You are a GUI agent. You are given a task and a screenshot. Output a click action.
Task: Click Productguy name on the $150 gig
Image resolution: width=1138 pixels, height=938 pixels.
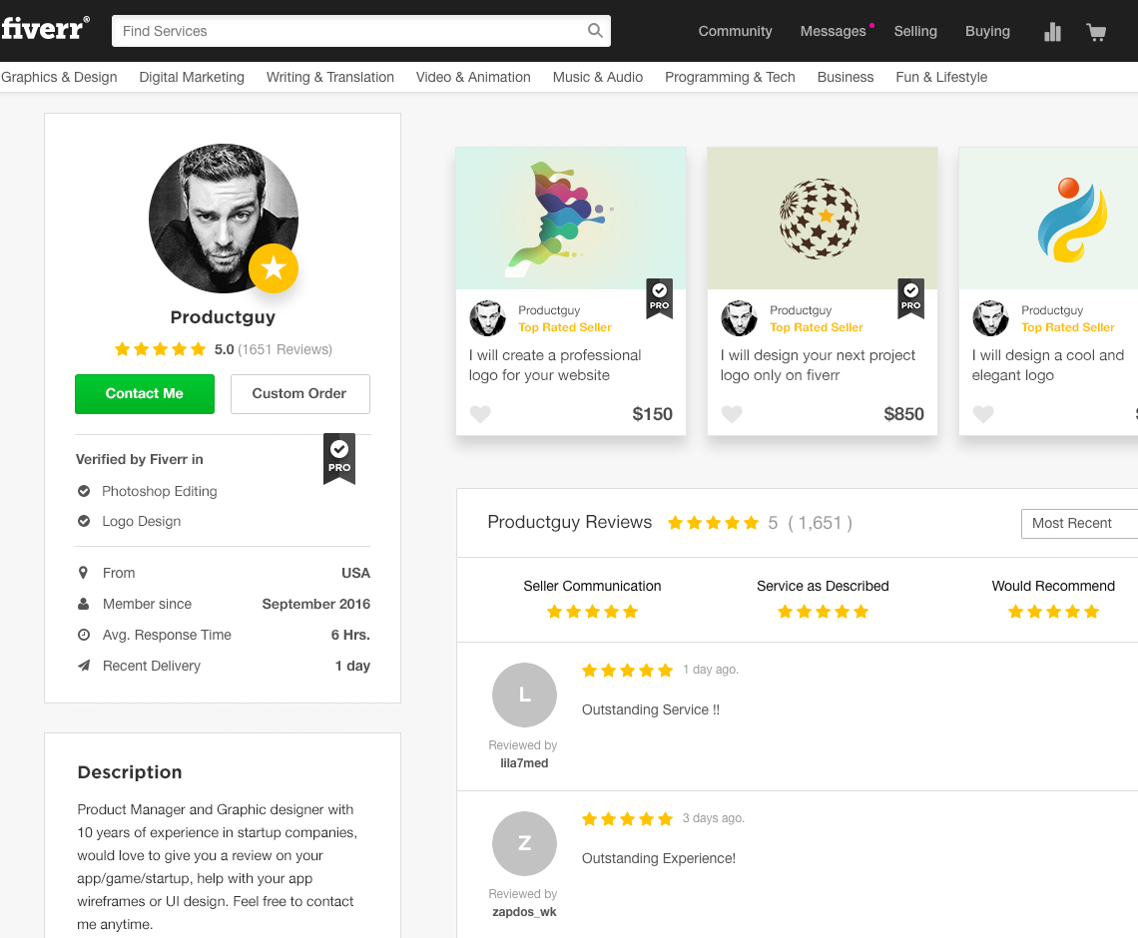coord(549,310)
